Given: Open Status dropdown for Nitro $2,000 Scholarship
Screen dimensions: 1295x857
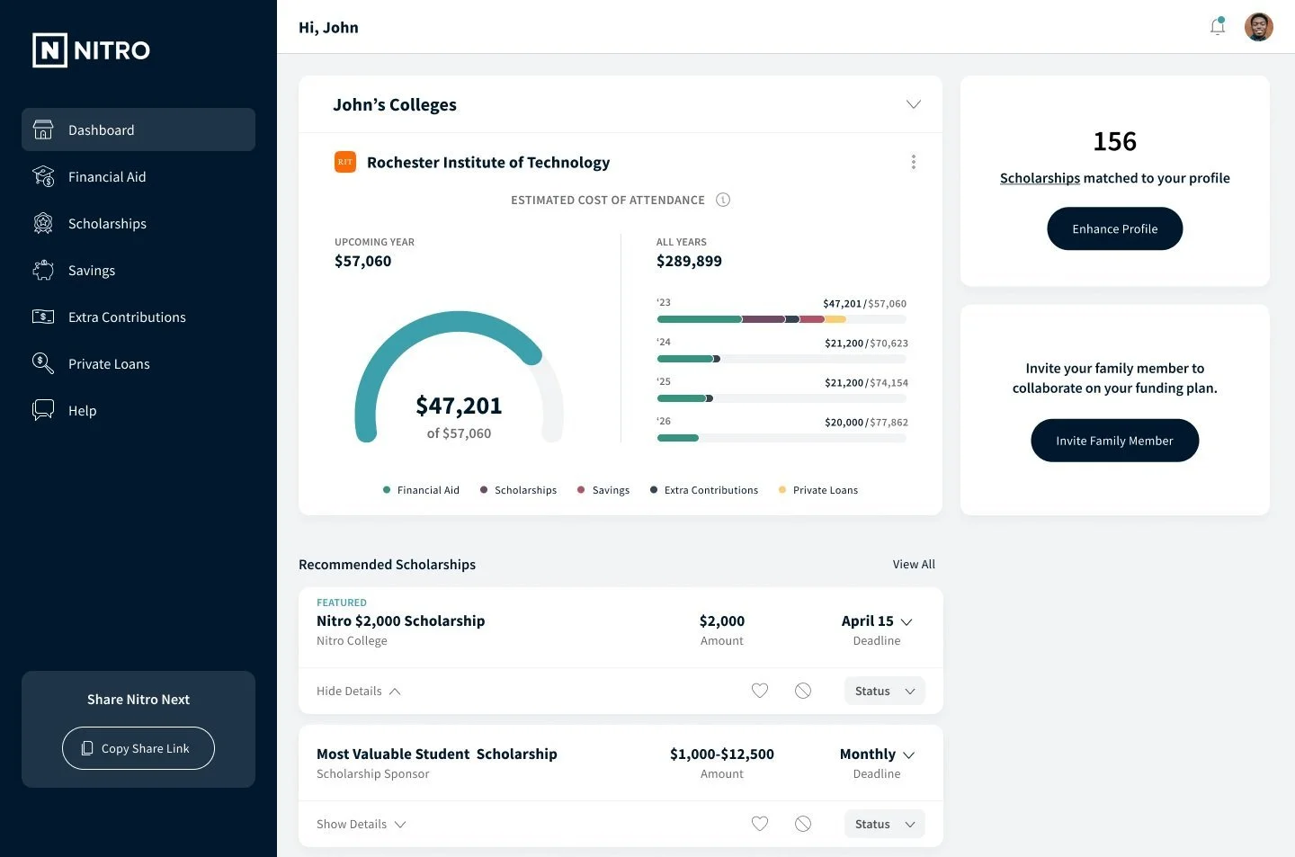Looking at the screenshot, I should (884, 691).
